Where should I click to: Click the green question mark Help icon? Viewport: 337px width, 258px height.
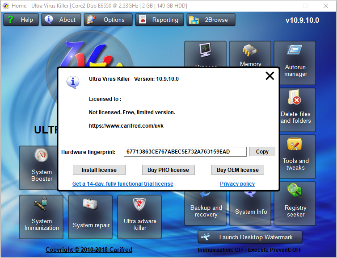click(x=10, y=20)
